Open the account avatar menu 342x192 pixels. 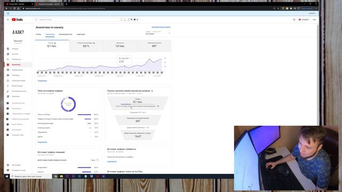click(314, 20)
